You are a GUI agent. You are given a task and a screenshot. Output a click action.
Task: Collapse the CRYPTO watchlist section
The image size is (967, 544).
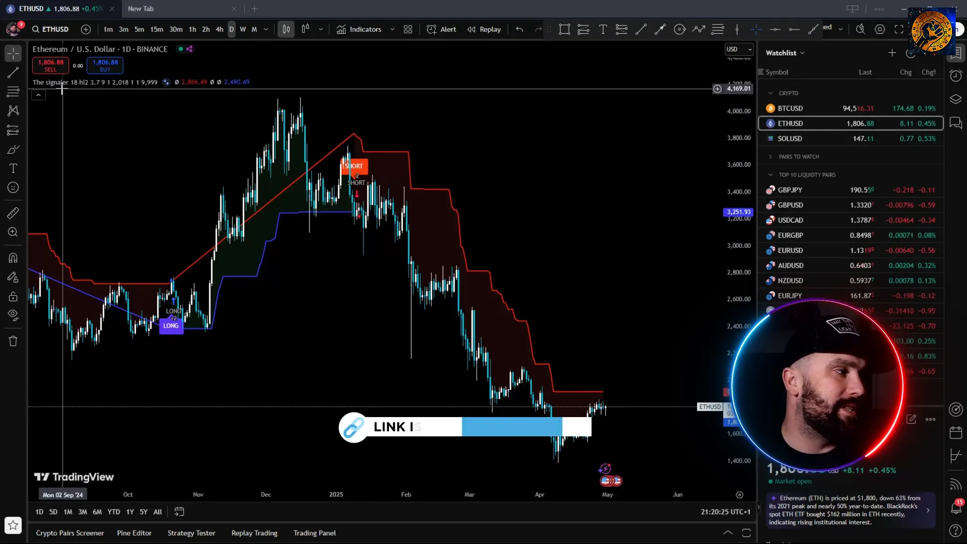pos(770,93)
